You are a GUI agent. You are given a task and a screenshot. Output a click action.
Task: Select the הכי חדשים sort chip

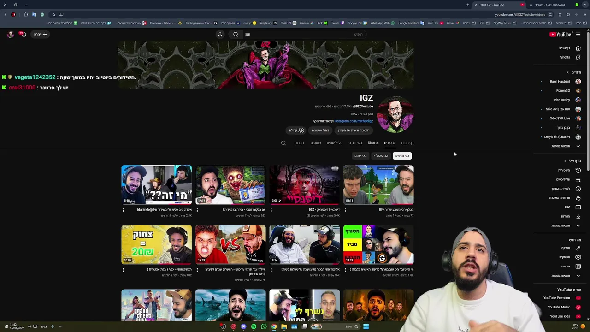point(402,156)
